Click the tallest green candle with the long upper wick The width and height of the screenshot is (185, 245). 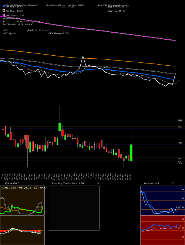pyautogui.click(x=60, y=127)
